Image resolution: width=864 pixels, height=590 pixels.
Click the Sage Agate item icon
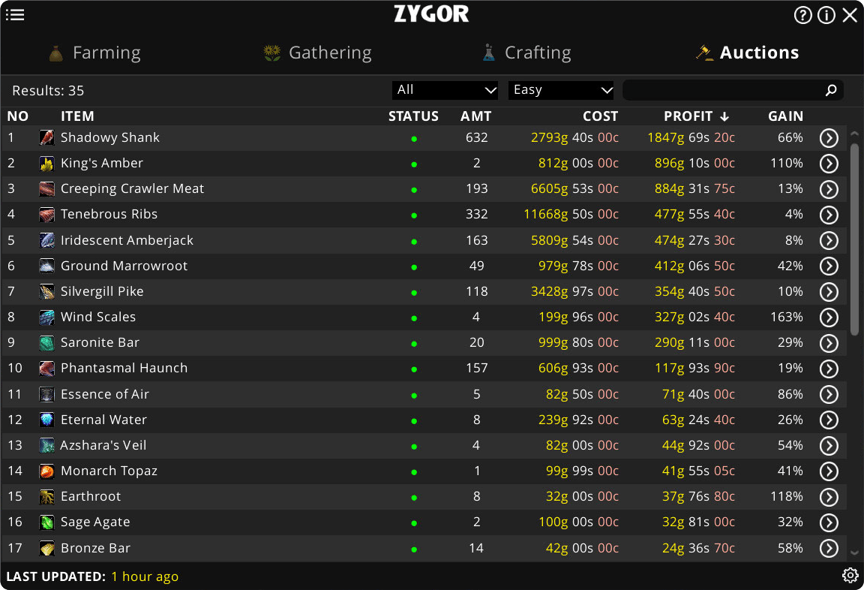point(46,522)
